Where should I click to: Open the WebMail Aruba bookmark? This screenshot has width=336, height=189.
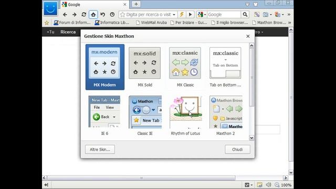(x=151, y=23)
